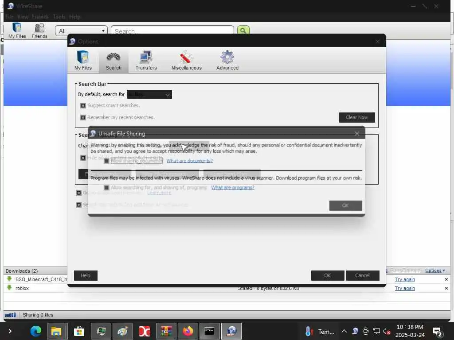The image size is (454, 340).
Task: Select Search binoculars icon in Options
Action: (113, 60)
